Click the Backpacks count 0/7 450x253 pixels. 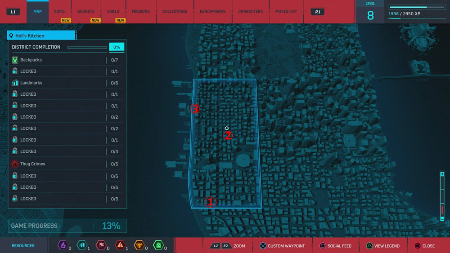114,60
